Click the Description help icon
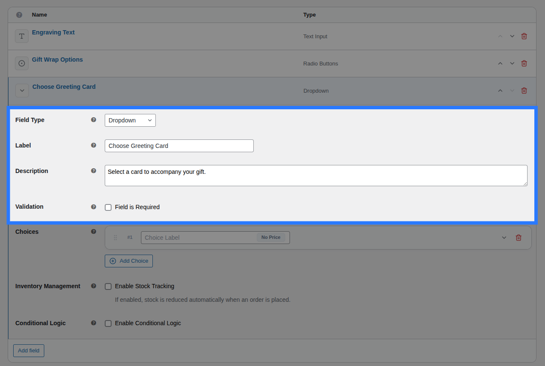The width and height of the screenshot is (545, 366). click(x=94, y=171)
